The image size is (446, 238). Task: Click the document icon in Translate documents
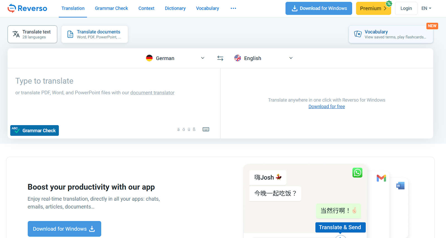pyautogui.click(x=71, y=34)
